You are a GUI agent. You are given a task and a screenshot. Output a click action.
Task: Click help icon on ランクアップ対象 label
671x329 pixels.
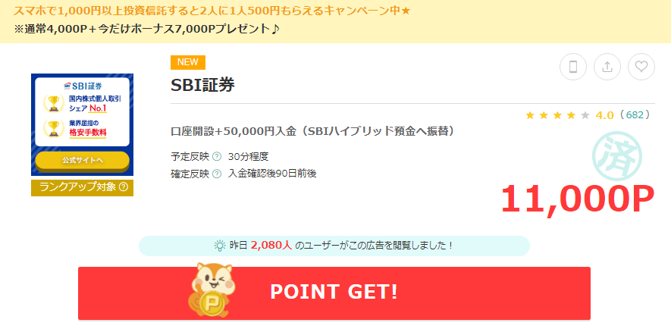coord(124,187)
